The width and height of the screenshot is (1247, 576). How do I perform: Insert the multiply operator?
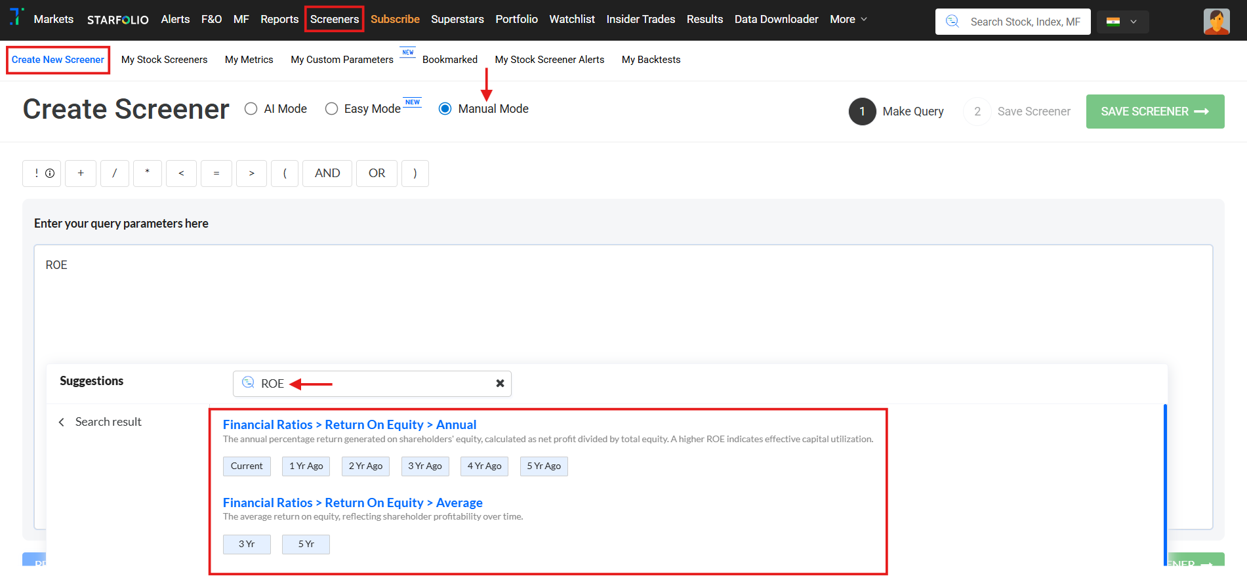148,173
